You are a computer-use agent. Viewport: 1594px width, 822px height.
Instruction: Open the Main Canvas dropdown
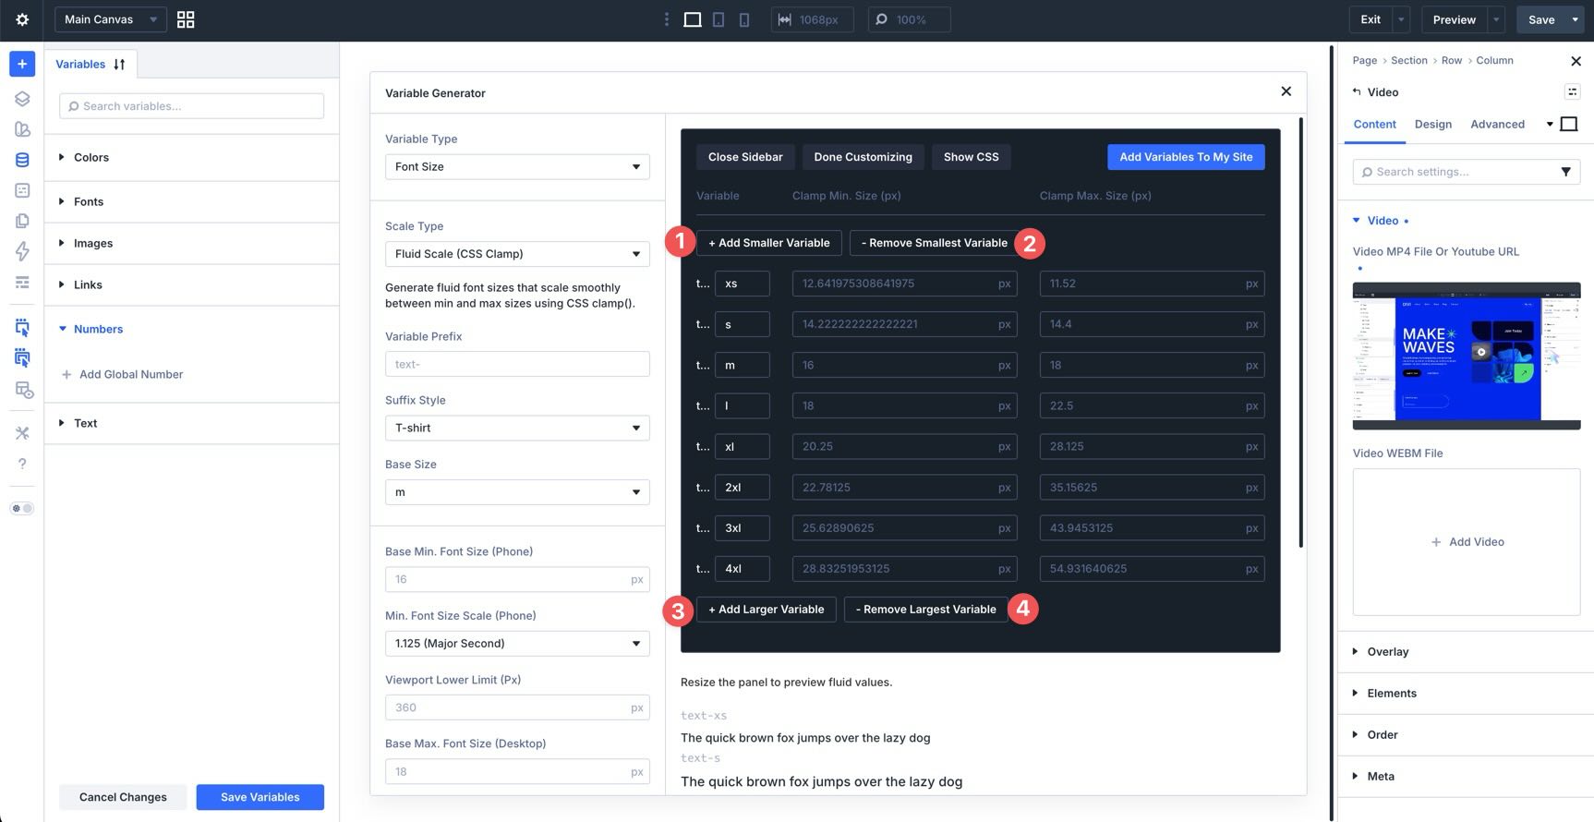coord(111,19)
